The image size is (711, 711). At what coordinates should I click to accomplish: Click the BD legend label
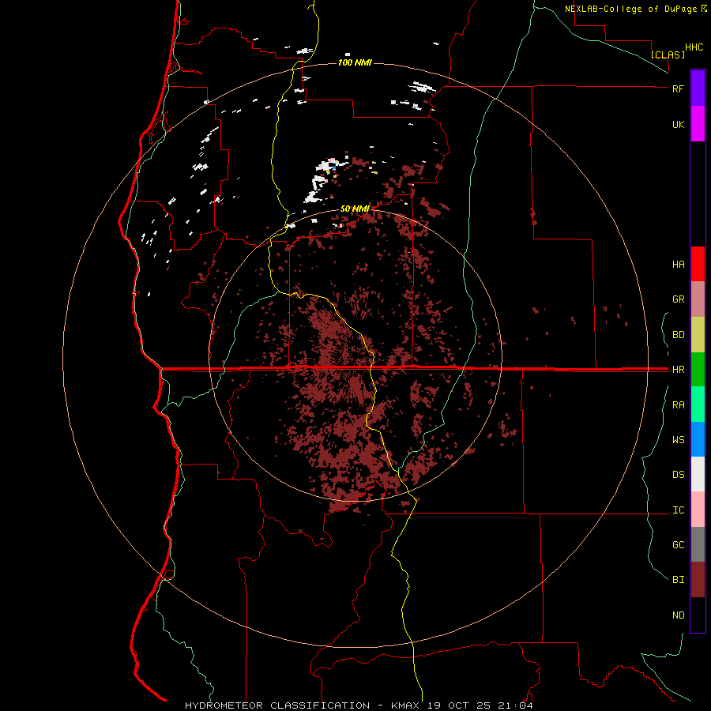pyautogui.click(x=678, y=335)
